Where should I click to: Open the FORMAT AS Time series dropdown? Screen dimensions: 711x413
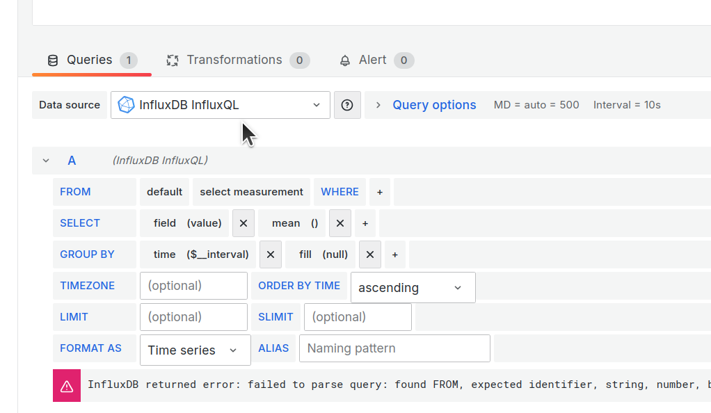pyautogui.click(x=195, y=350)
